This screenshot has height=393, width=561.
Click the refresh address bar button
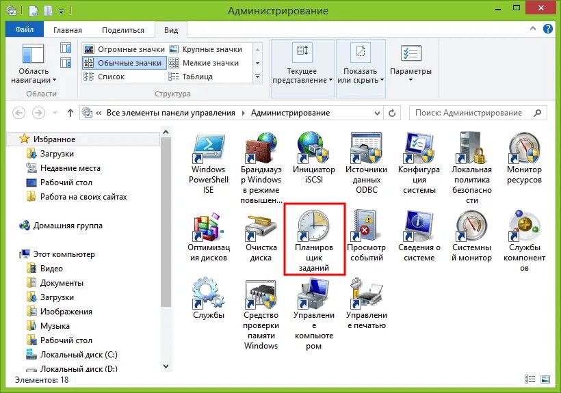(392, 113)
